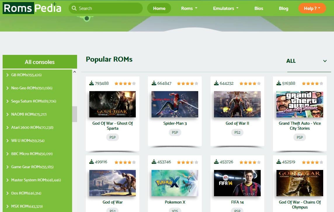Click the star rating on Vice City Stories card

pos(312,84)
